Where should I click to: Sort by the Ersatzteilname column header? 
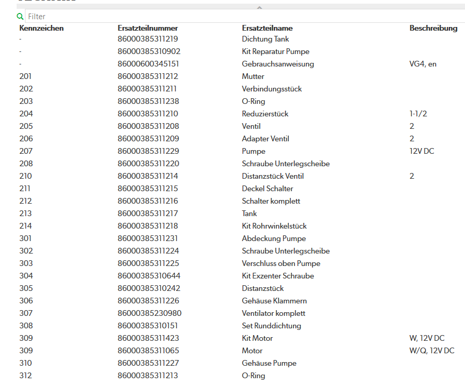point(267,28)
